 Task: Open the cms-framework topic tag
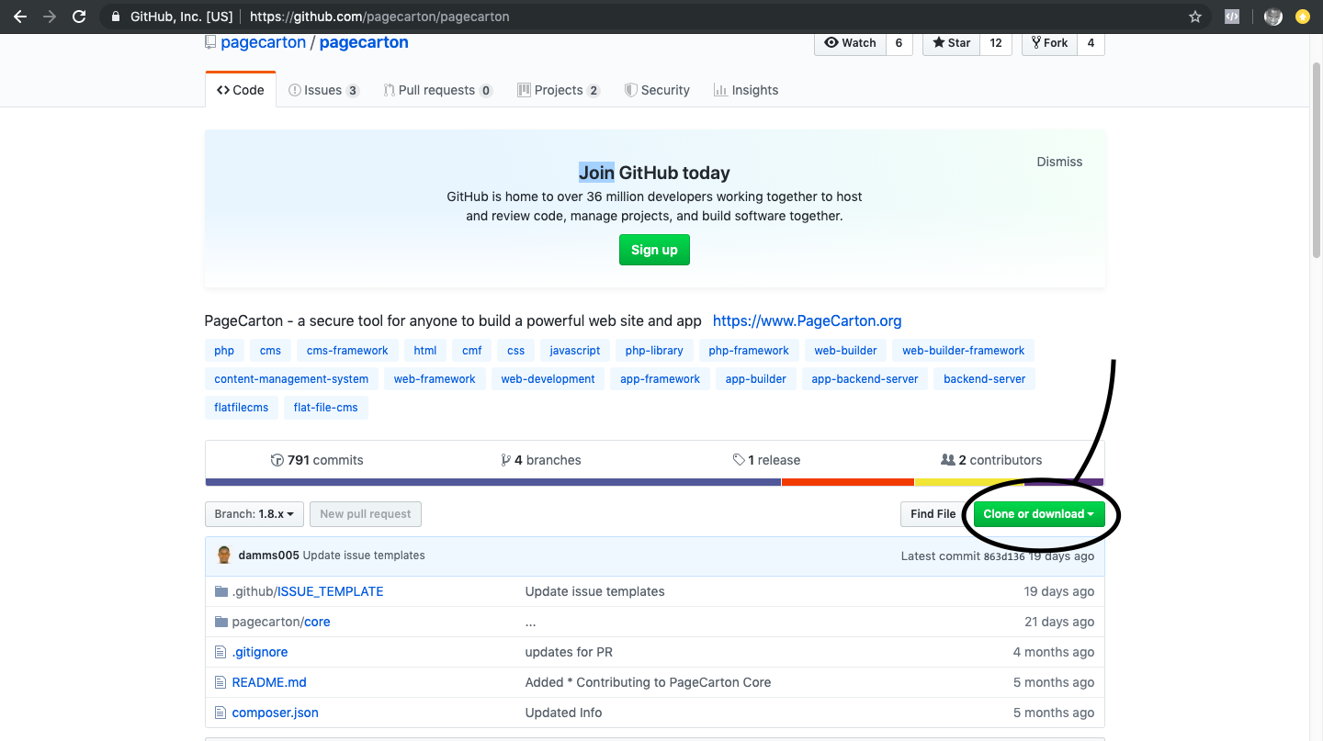coord(347,351)
